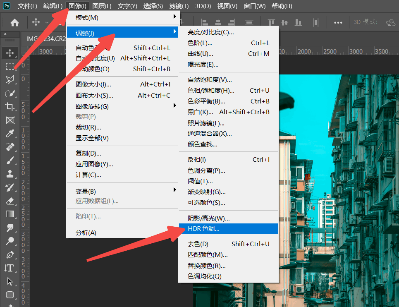399x307 pixels.
Task: Open the 滤镜(T) menu
Action: [x=179, y=6]
